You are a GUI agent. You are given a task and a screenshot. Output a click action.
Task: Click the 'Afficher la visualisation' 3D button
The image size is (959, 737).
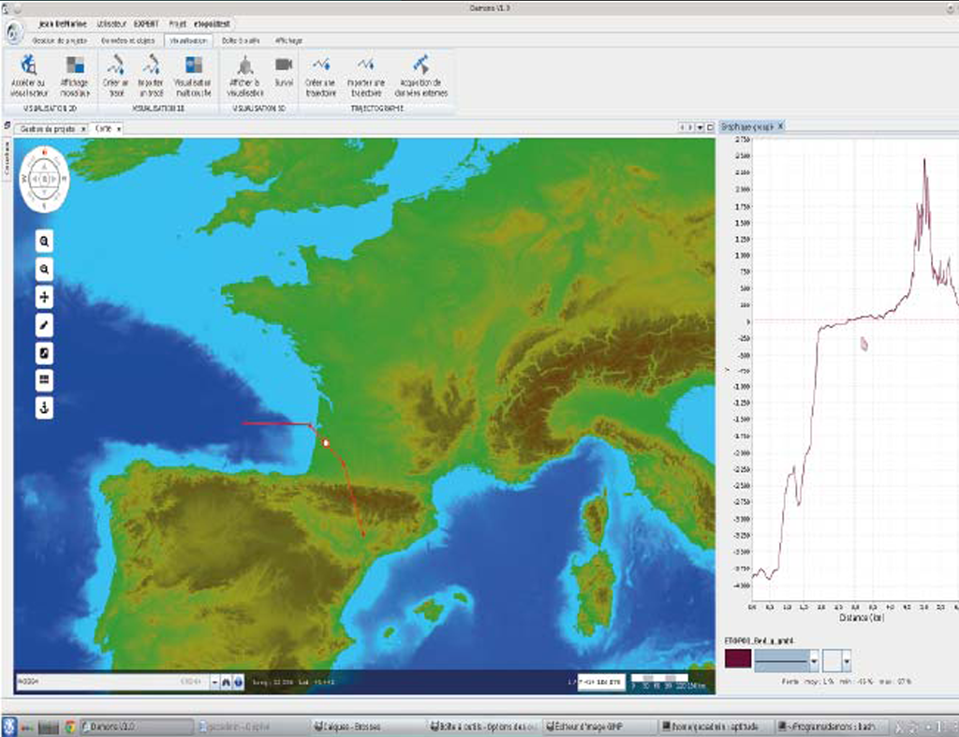pos(244,66)
